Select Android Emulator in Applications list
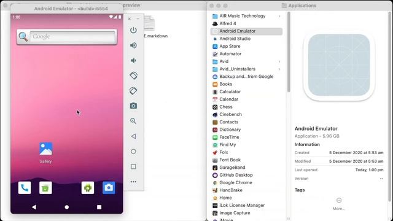 point(246,31)
